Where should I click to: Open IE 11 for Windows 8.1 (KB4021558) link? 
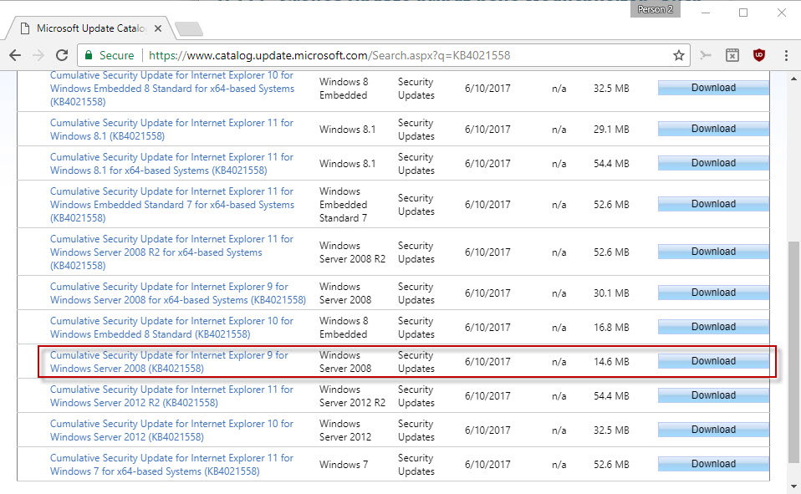[171, 130]
